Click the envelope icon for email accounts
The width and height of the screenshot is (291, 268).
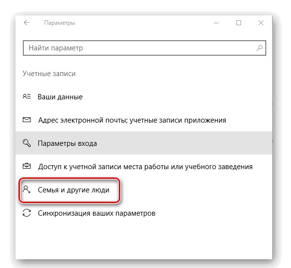point(27,120)
